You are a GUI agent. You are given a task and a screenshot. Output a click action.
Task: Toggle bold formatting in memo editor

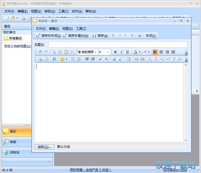pos(115,52)
